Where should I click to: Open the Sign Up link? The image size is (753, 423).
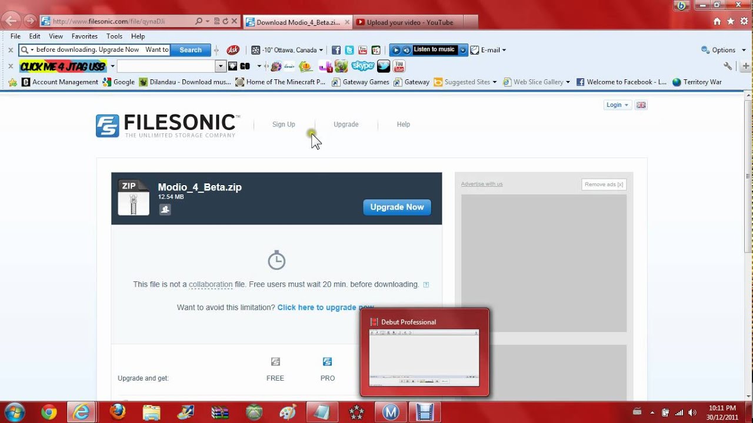(x=284, y=125)
